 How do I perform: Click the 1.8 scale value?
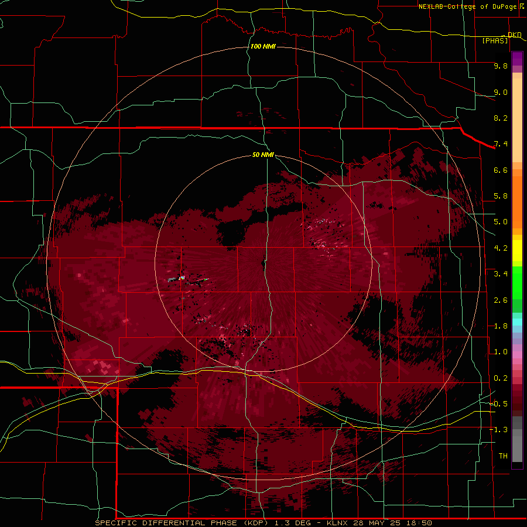(501, 326)
